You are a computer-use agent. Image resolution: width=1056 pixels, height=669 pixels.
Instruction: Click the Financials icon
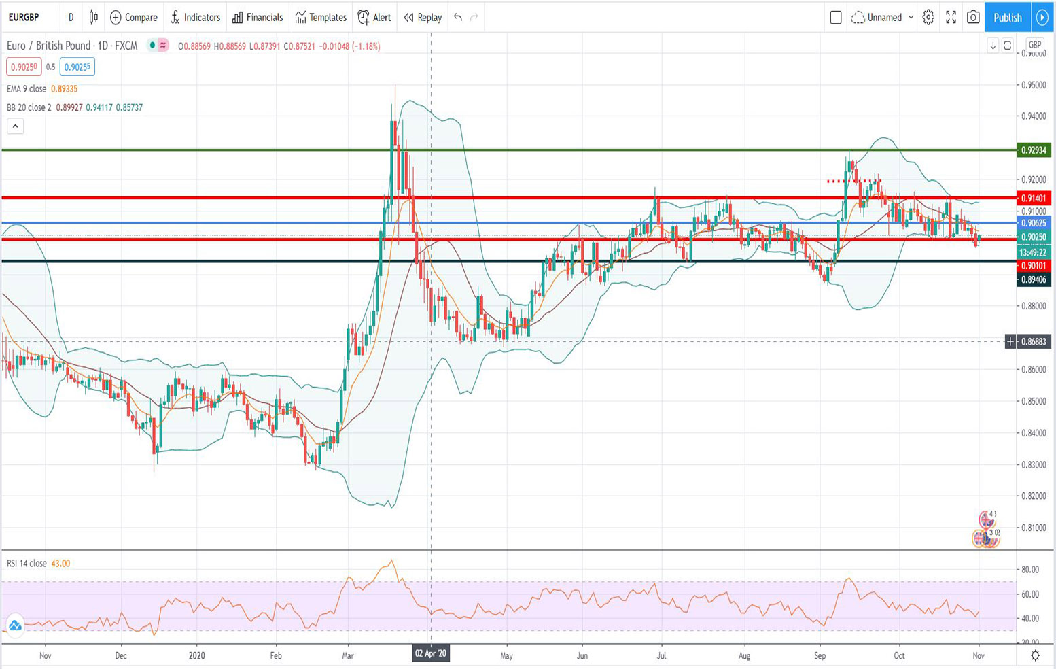coord(257,18)
